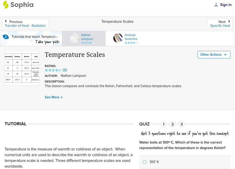Go to quiz question 3

pos(182,124)
